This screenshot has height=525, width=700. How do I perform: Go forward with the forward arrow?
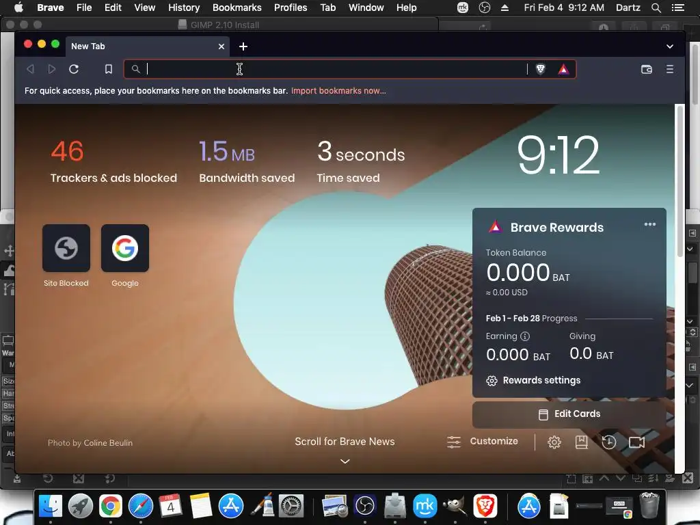tap(52, 69)
